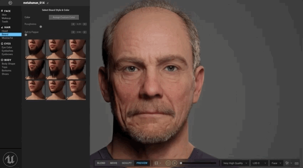Click the back arrow icon beside metahuman_014
Image resolution: width=303 pixels, height=168 pixels.
point(10,3)
